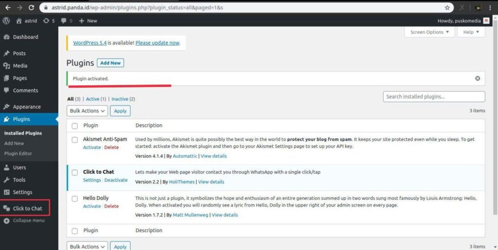Open the comments bubble in the admin bar
This screenshot has height=250, width=498.
(67, 20)
